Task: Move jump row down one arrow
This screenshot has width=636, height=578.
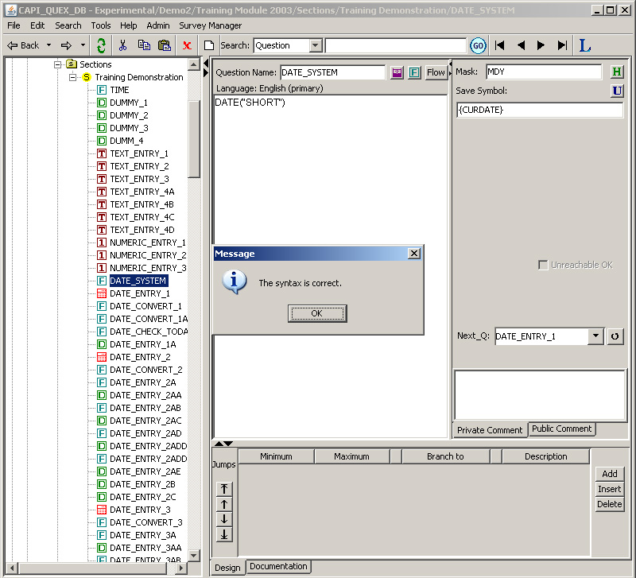Action: click(224, 519)
